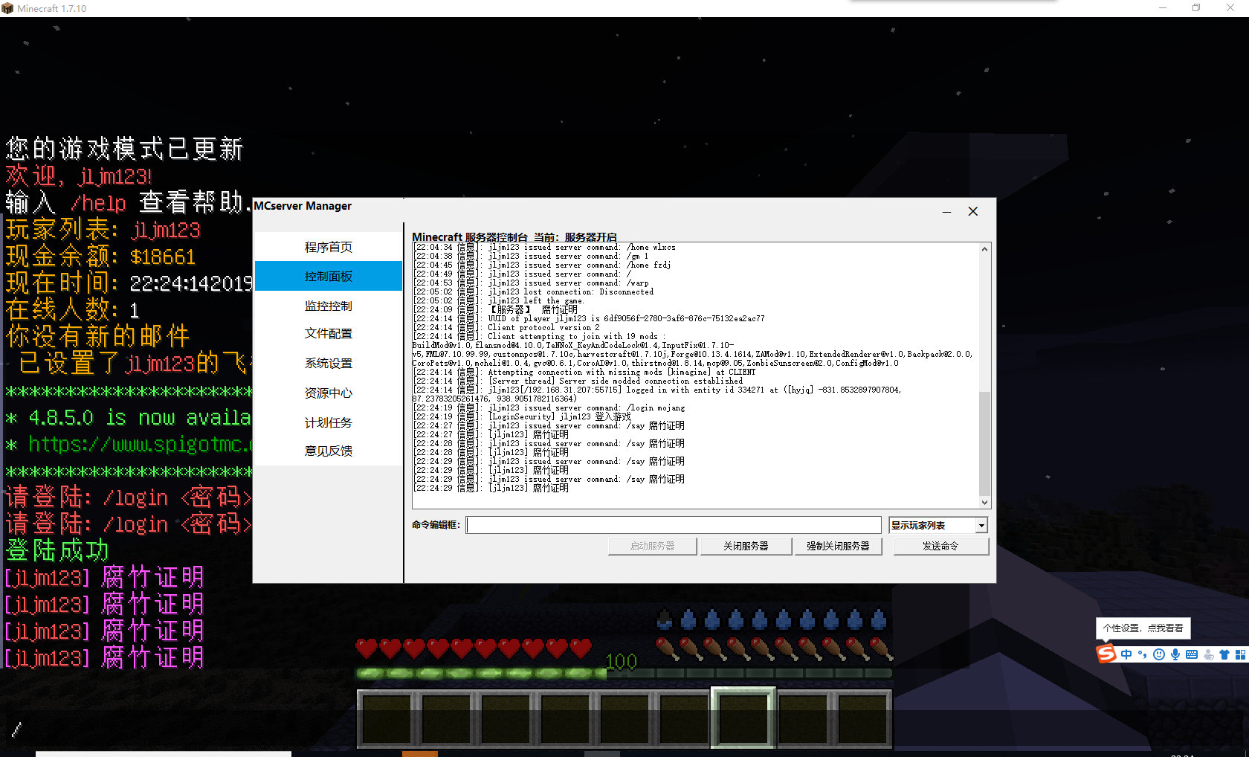Close the MCserver Manager window
The width and height of the screenshot is (1249, 757).
pyautogui.click(x=972, y=212)
